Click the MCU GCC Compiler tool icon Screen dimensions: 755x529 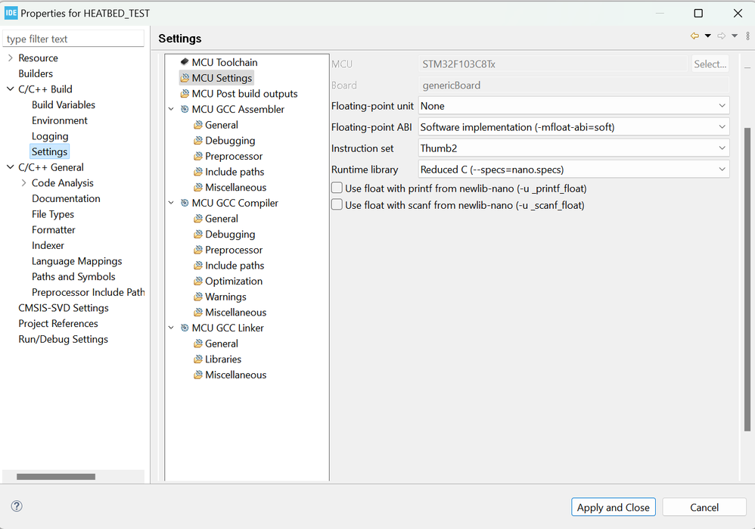(x=185, y=204)
